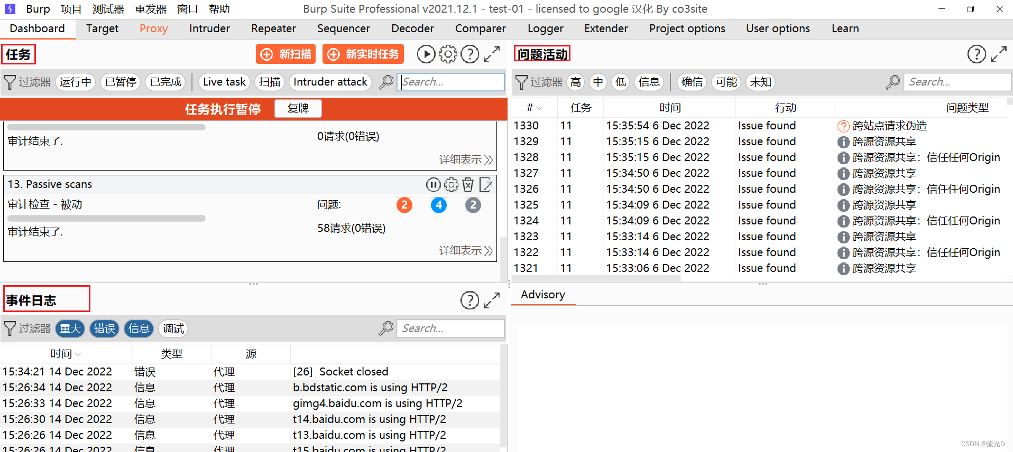Viewport: 1013px width, 452px height.
Task: Pause the Passive scans task
Action: tap(434, 184)
